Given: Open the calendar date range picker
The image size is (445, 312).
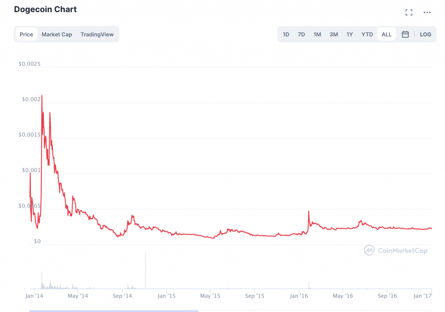Looking at the screenshot, I should click(x=405, y=34).
